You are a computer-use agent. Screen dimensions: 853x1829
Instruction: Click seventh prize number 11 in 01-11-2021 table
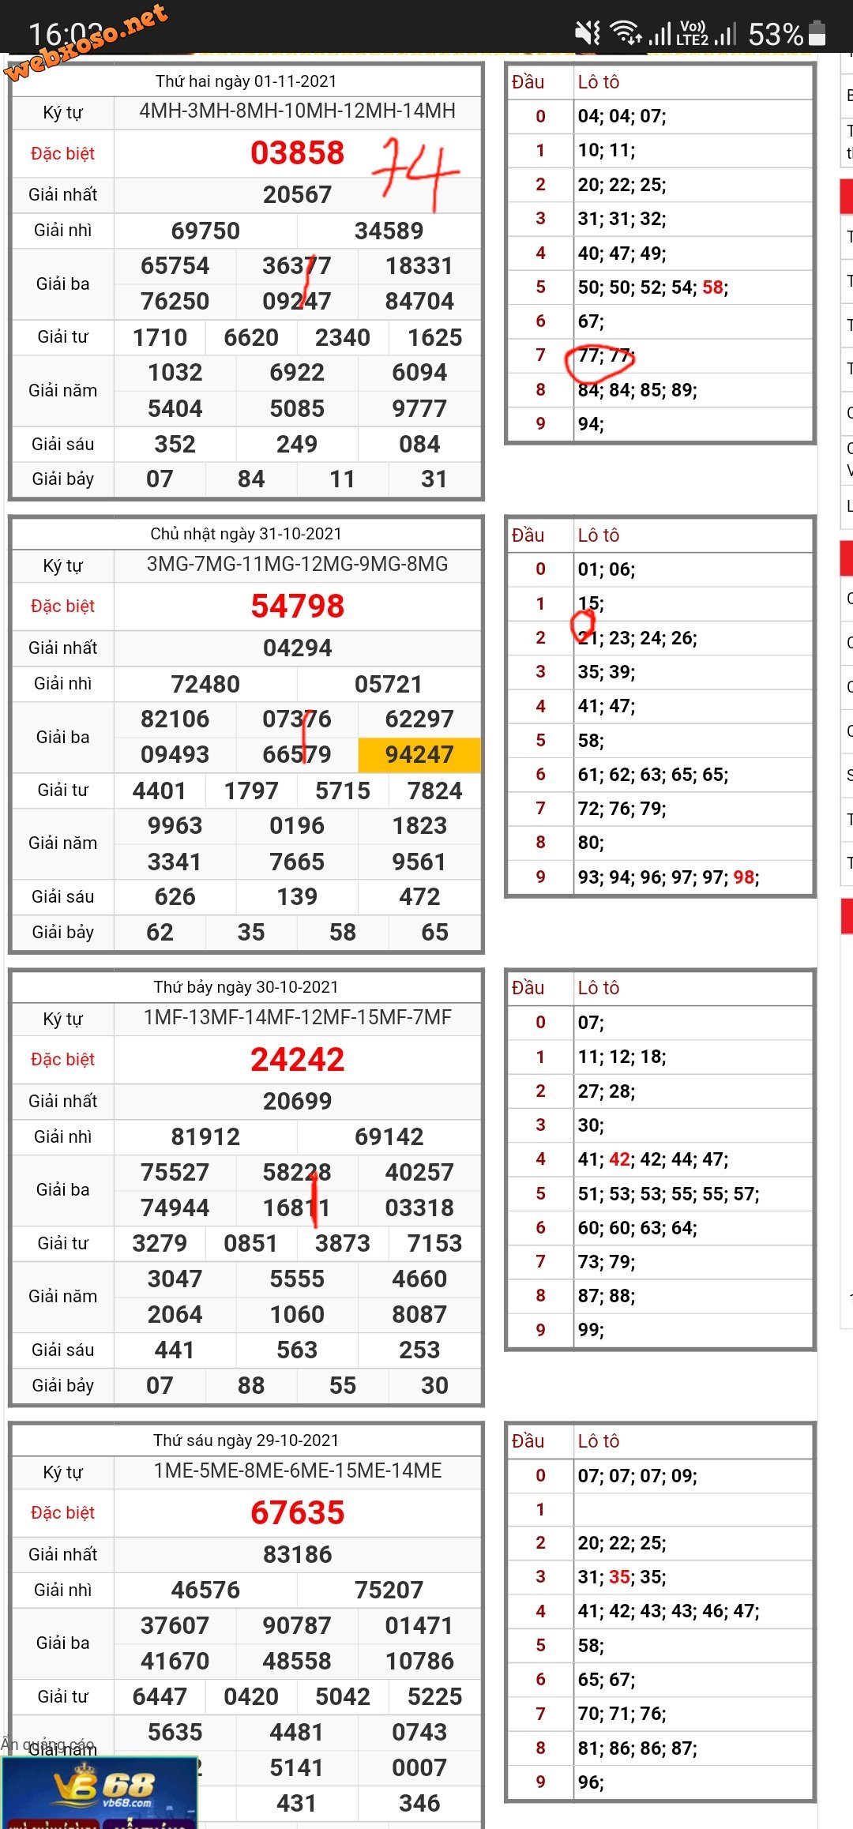[x=343, y=479]
